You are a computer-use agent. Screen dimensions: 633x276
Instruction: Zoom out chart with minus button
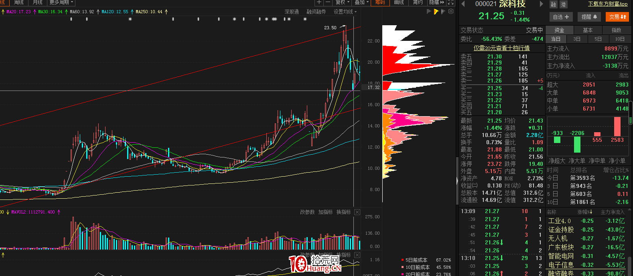[328, 2]
